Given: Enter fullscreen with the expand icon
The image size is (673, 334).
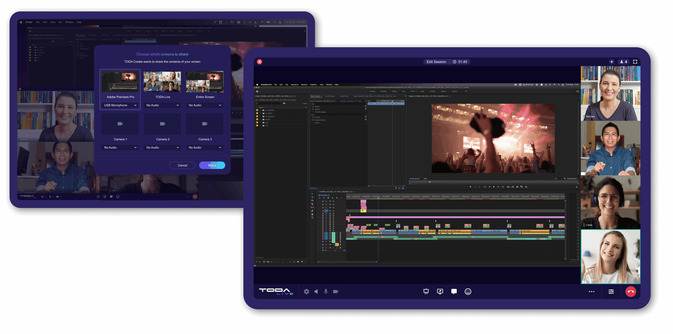Looking at the screenshot, I should click(x=635, y=62).
